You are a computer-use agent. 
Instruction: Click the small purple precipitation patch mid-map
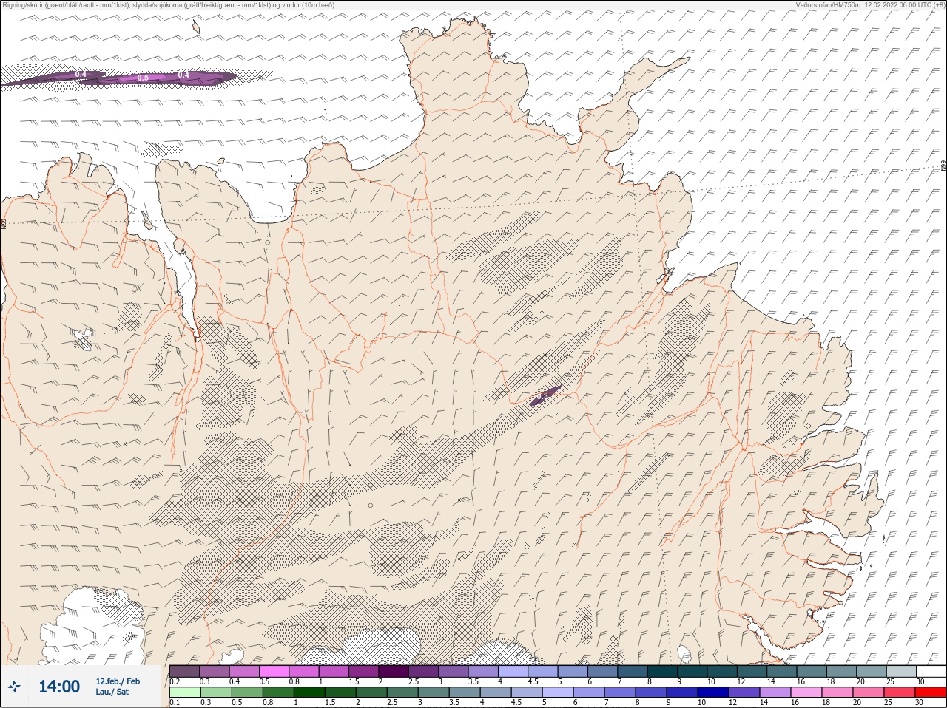[545, 395]
